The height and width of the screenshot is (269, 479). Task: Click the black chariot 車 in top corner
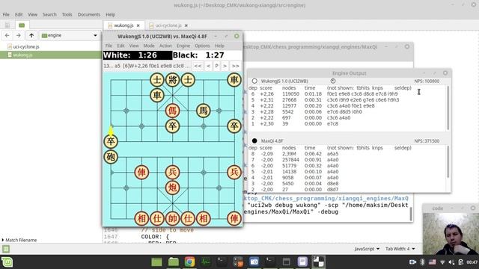point(234,80)
